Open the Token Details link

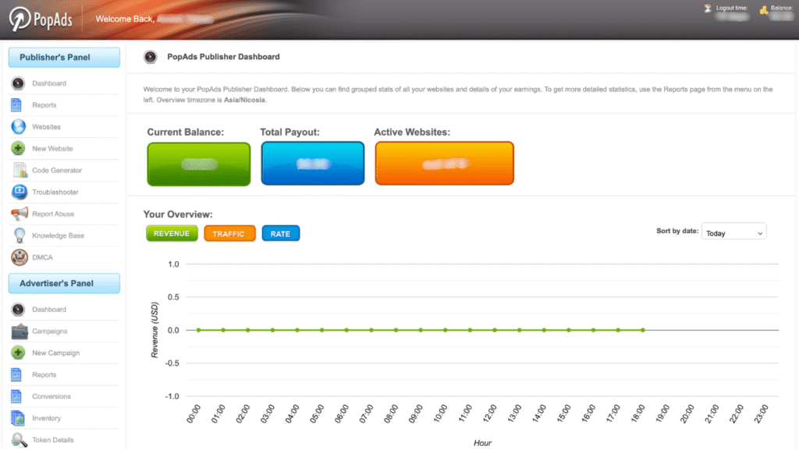point(53,440)
